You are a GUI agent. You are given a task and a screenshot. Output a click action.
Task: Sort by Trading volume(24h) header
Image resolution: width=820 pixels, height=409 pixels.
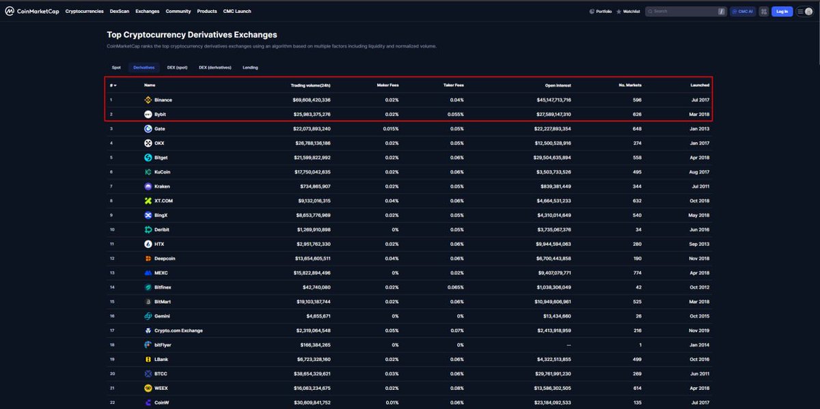(x=310, y=85)
